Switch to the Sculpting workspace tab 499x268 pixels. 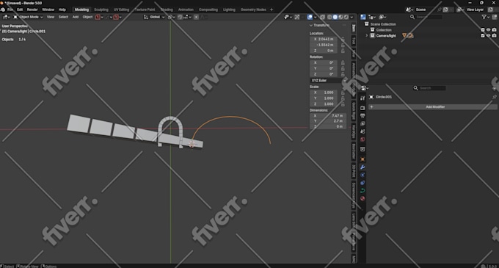coord(101,10)
